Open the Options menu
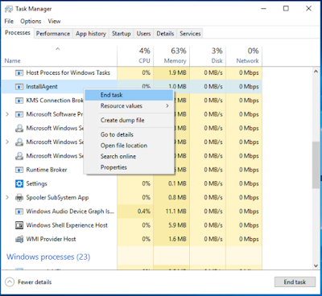Screen dimensions: 322x296 31,21
